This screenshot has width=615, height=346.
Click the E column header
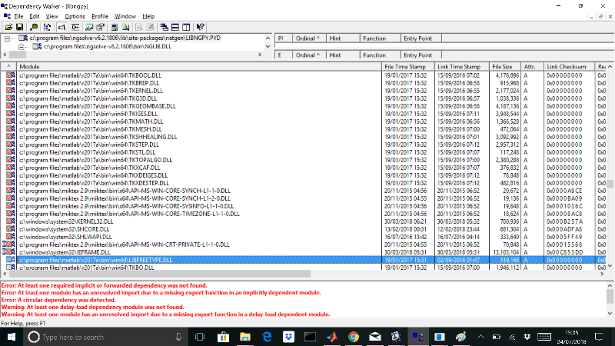tap(284, 55)
